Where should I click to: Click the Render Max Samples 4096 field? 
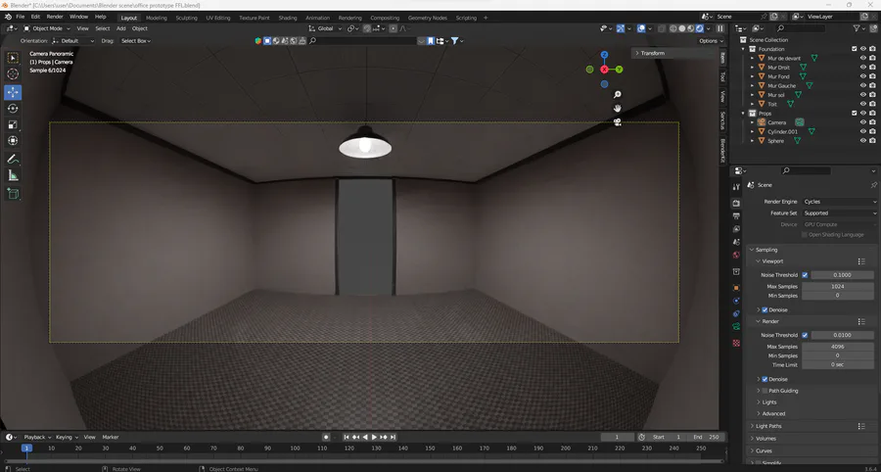[x=838, y=347]
